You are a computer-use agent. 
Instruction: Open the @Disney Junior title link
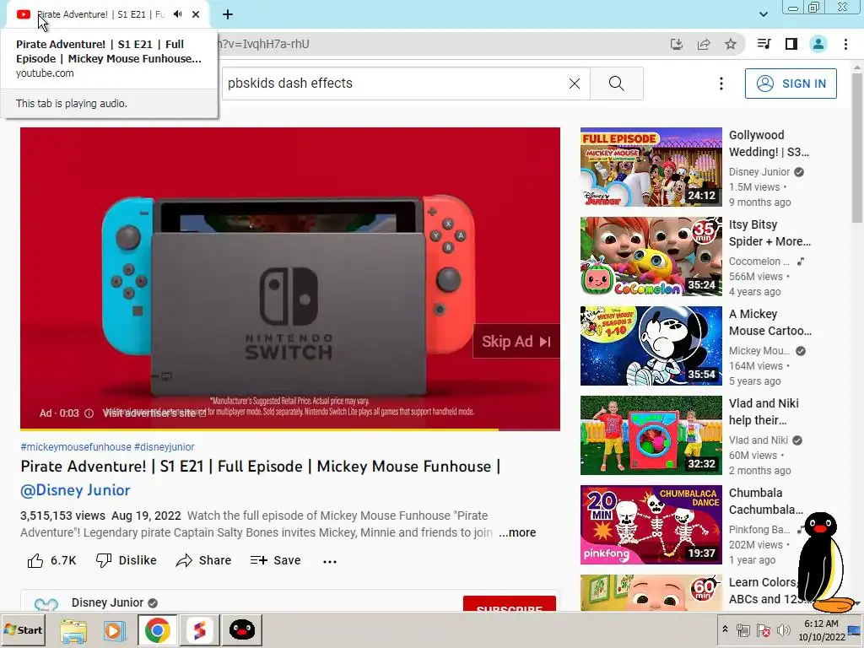point(75,490)
